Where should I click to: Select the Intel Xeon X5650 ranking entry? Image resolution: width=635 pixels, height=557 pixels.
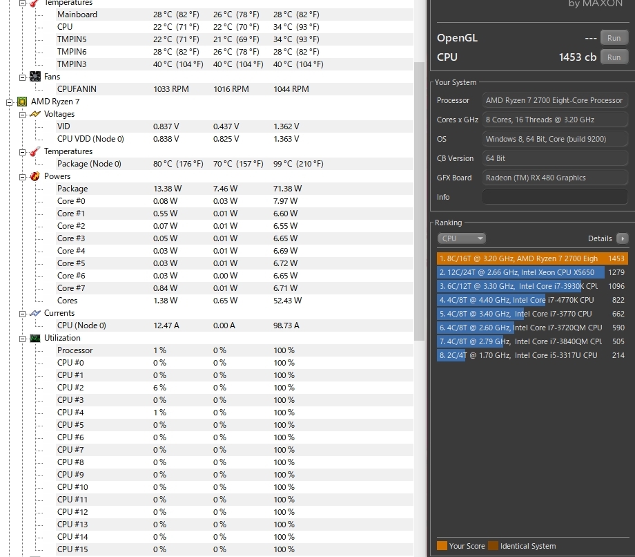click(x=532, y=272)
